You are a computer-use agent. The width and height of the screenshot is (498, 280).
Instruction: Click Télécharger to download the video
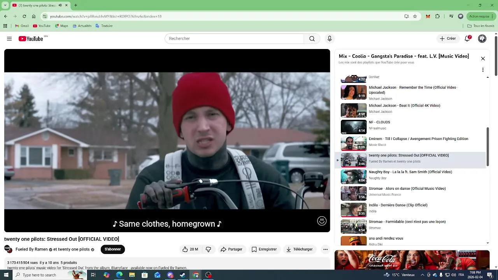tap(300, 249)
